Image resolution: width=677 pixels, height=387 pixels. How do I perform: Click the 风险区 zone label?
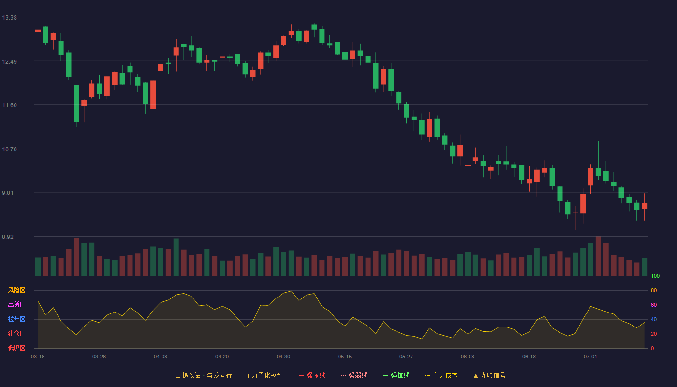coord(16,290)
